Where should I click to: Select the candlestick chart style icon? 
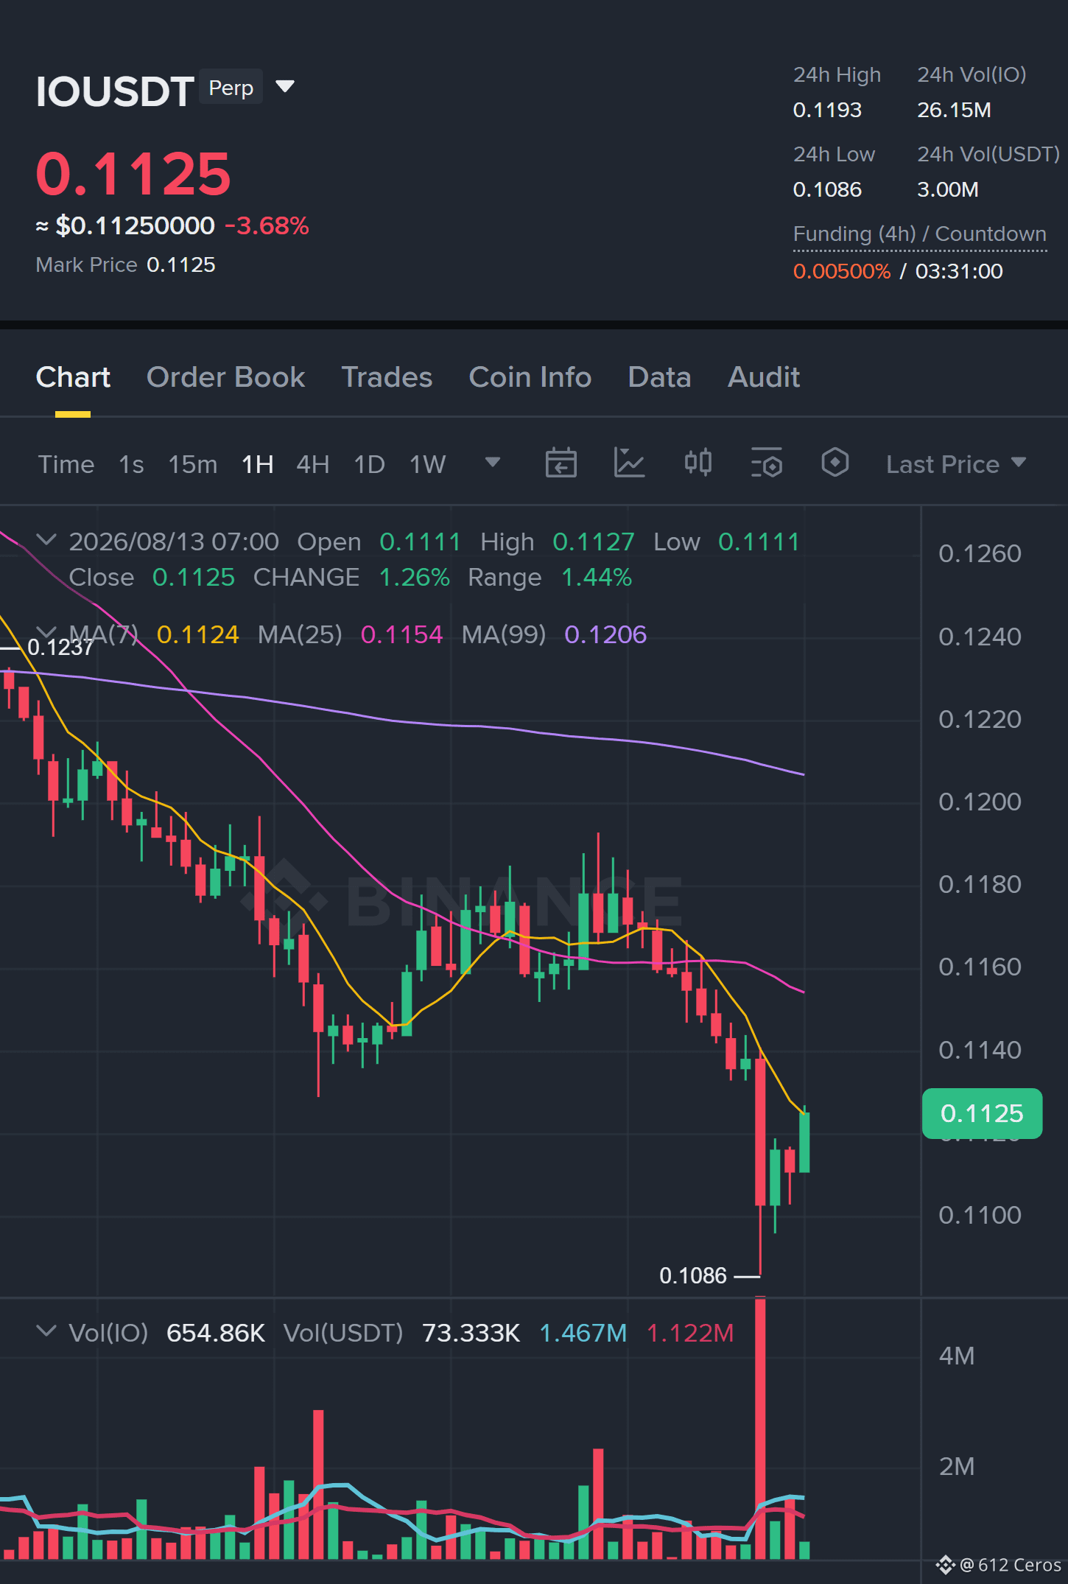698,463
